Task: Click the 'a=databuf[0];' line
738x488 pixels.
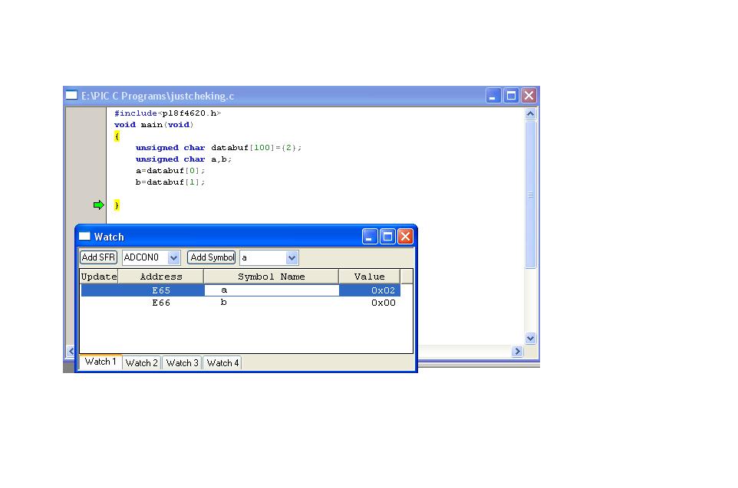Action: pos(170,171)
